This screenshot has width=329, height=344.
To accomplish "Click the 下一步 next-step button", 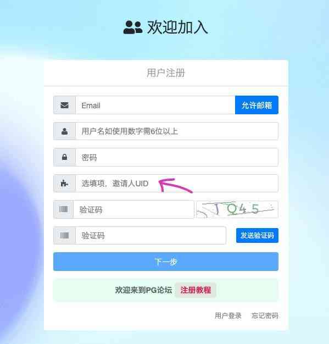I will pos(166,262).
